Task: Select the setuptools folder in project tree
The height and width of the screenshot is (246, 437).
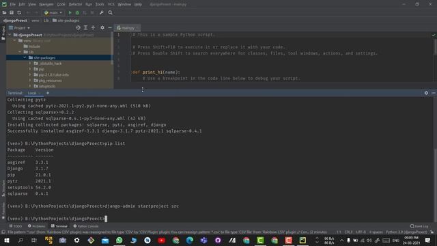Action: pos(44,86)
